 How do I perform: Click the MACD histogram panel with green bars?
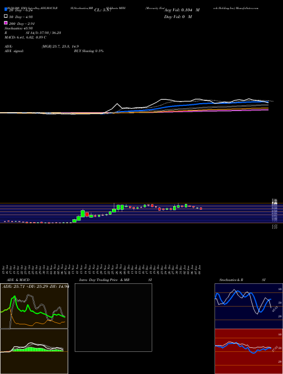point(34,351)
